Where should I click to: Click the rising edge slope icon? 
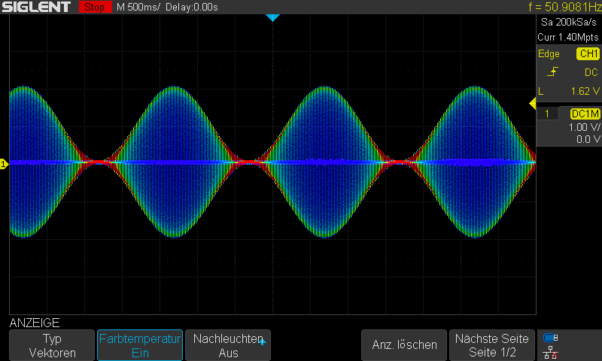click(x=552, y=71)
